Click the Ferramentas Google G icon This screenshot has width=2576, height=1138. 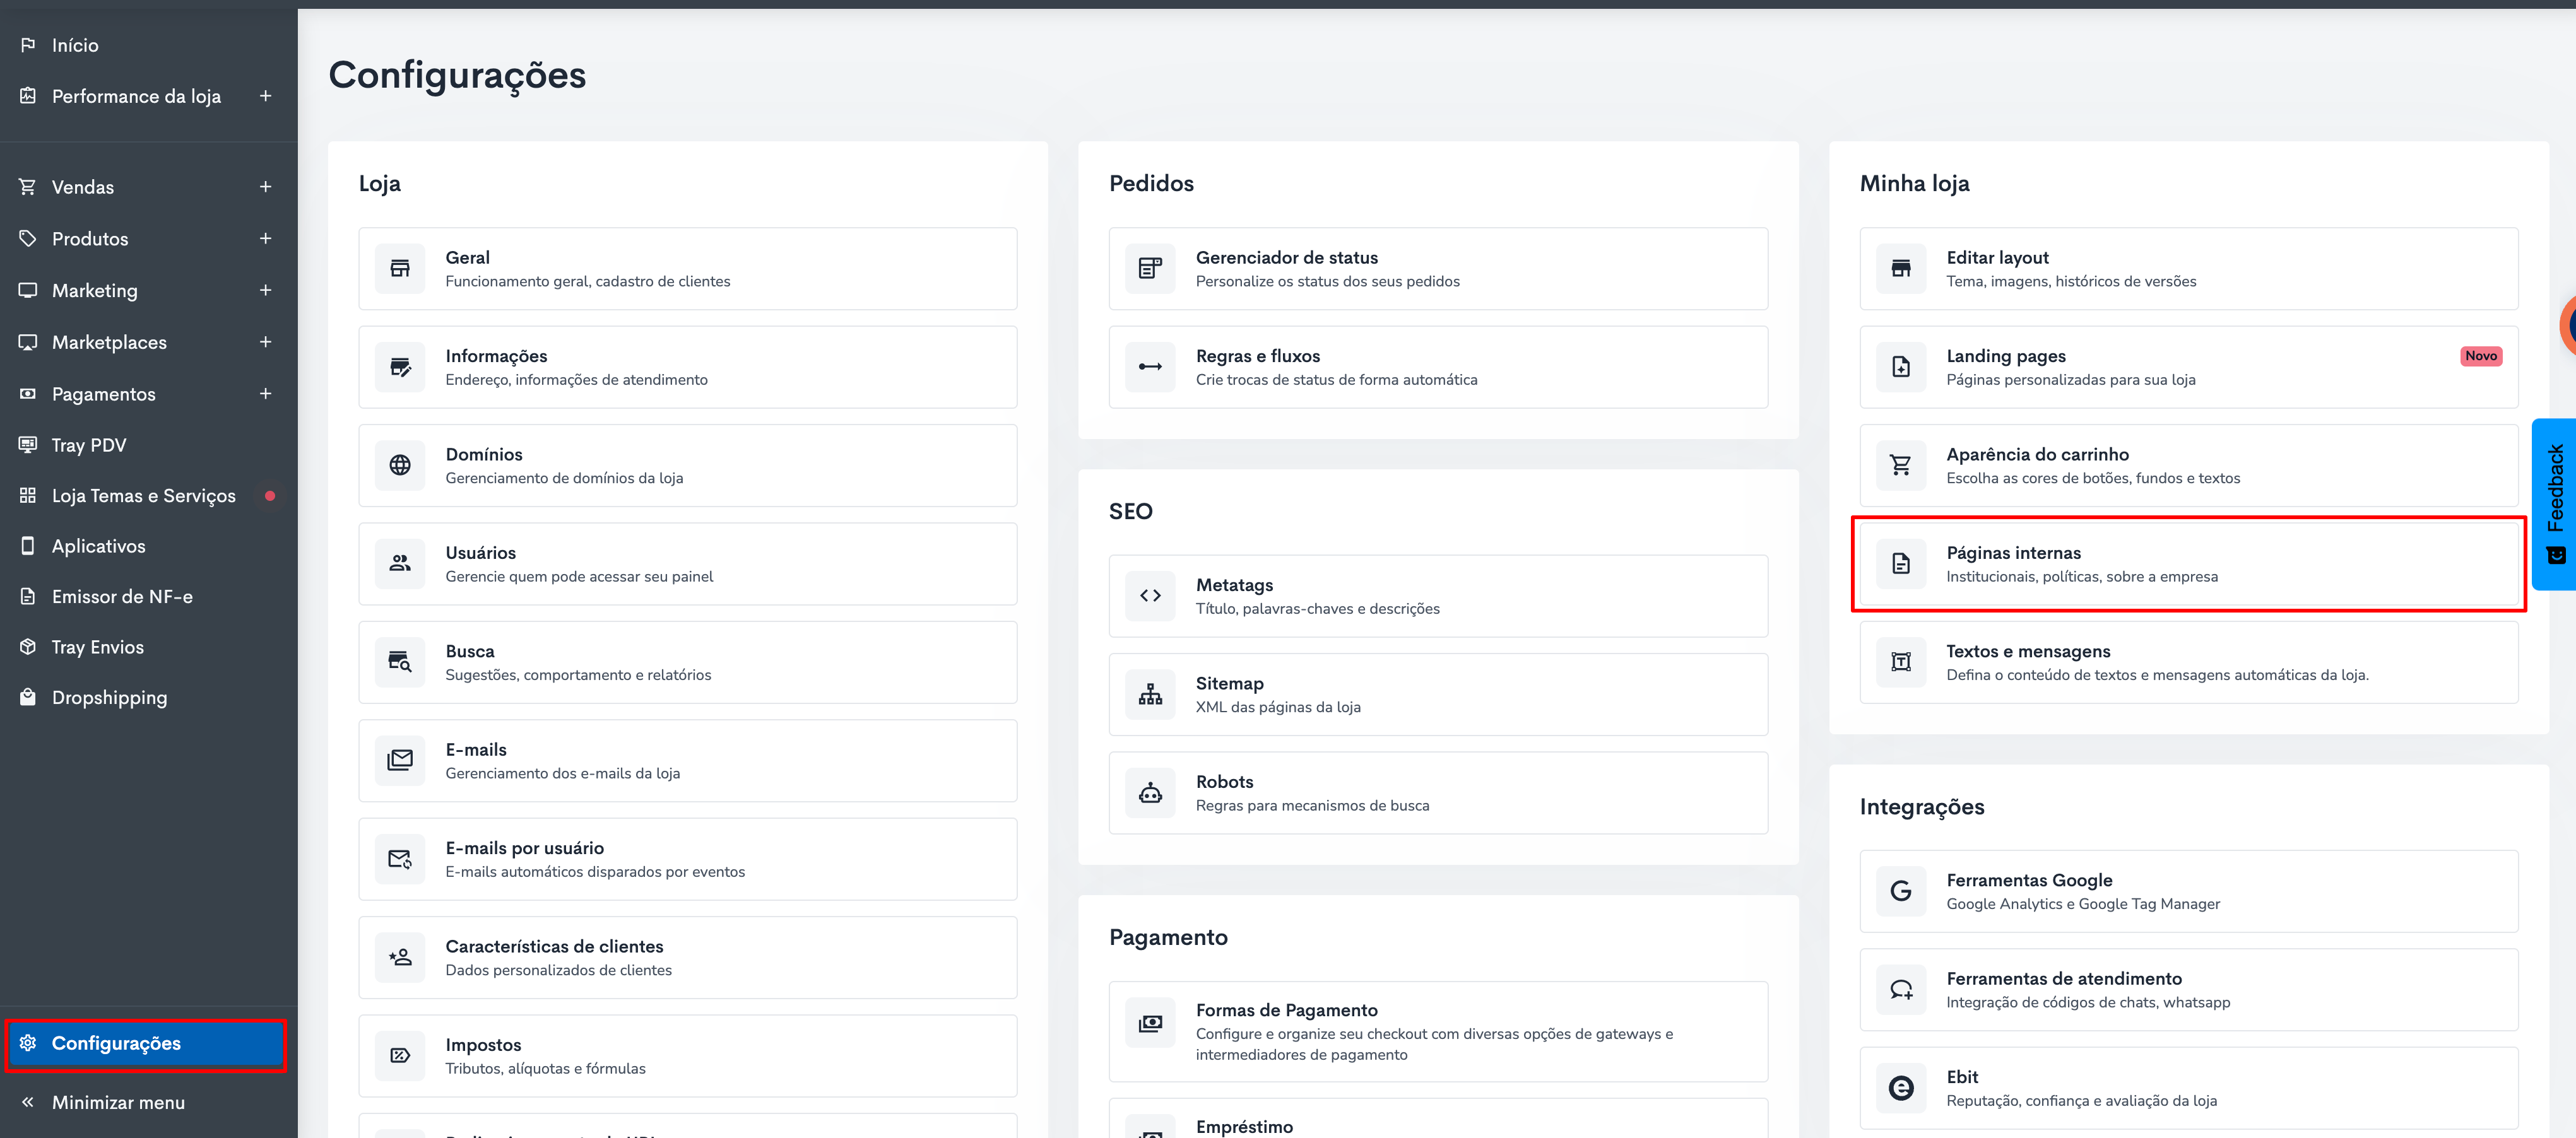[x=1900, y=891]
